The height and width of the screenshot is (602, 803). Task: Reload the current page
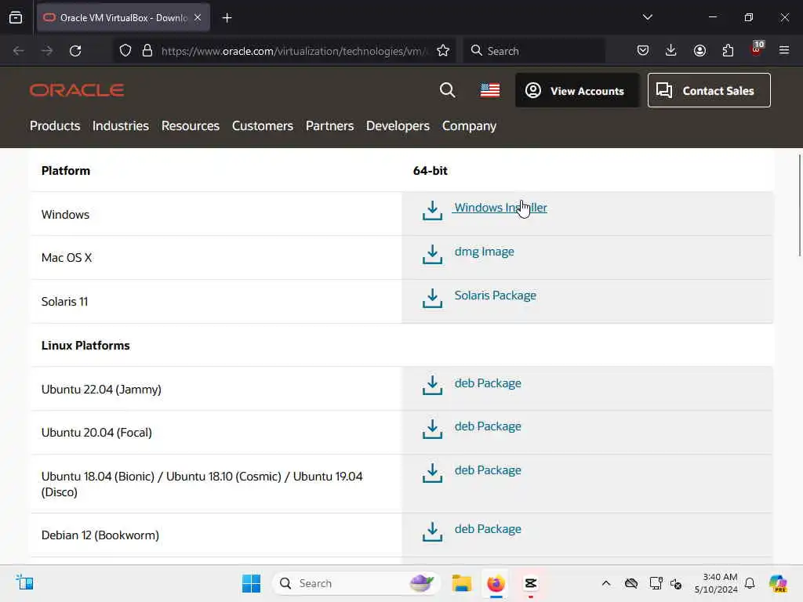[75, 51]
